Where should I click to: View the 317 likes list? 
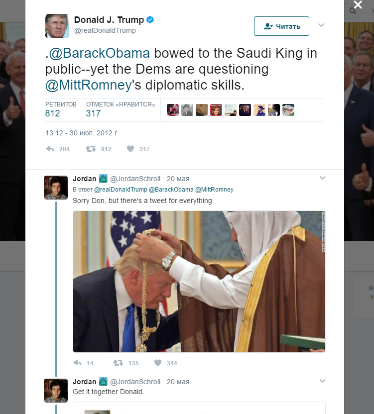[121, 109]
